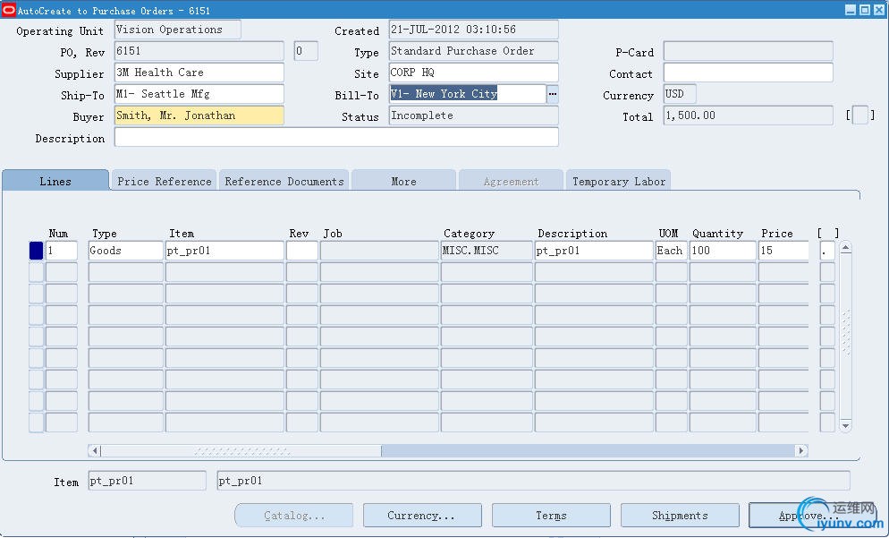
Task: Click the revision field showing 0
Action: pyautogui.click(x=306, y=51)
